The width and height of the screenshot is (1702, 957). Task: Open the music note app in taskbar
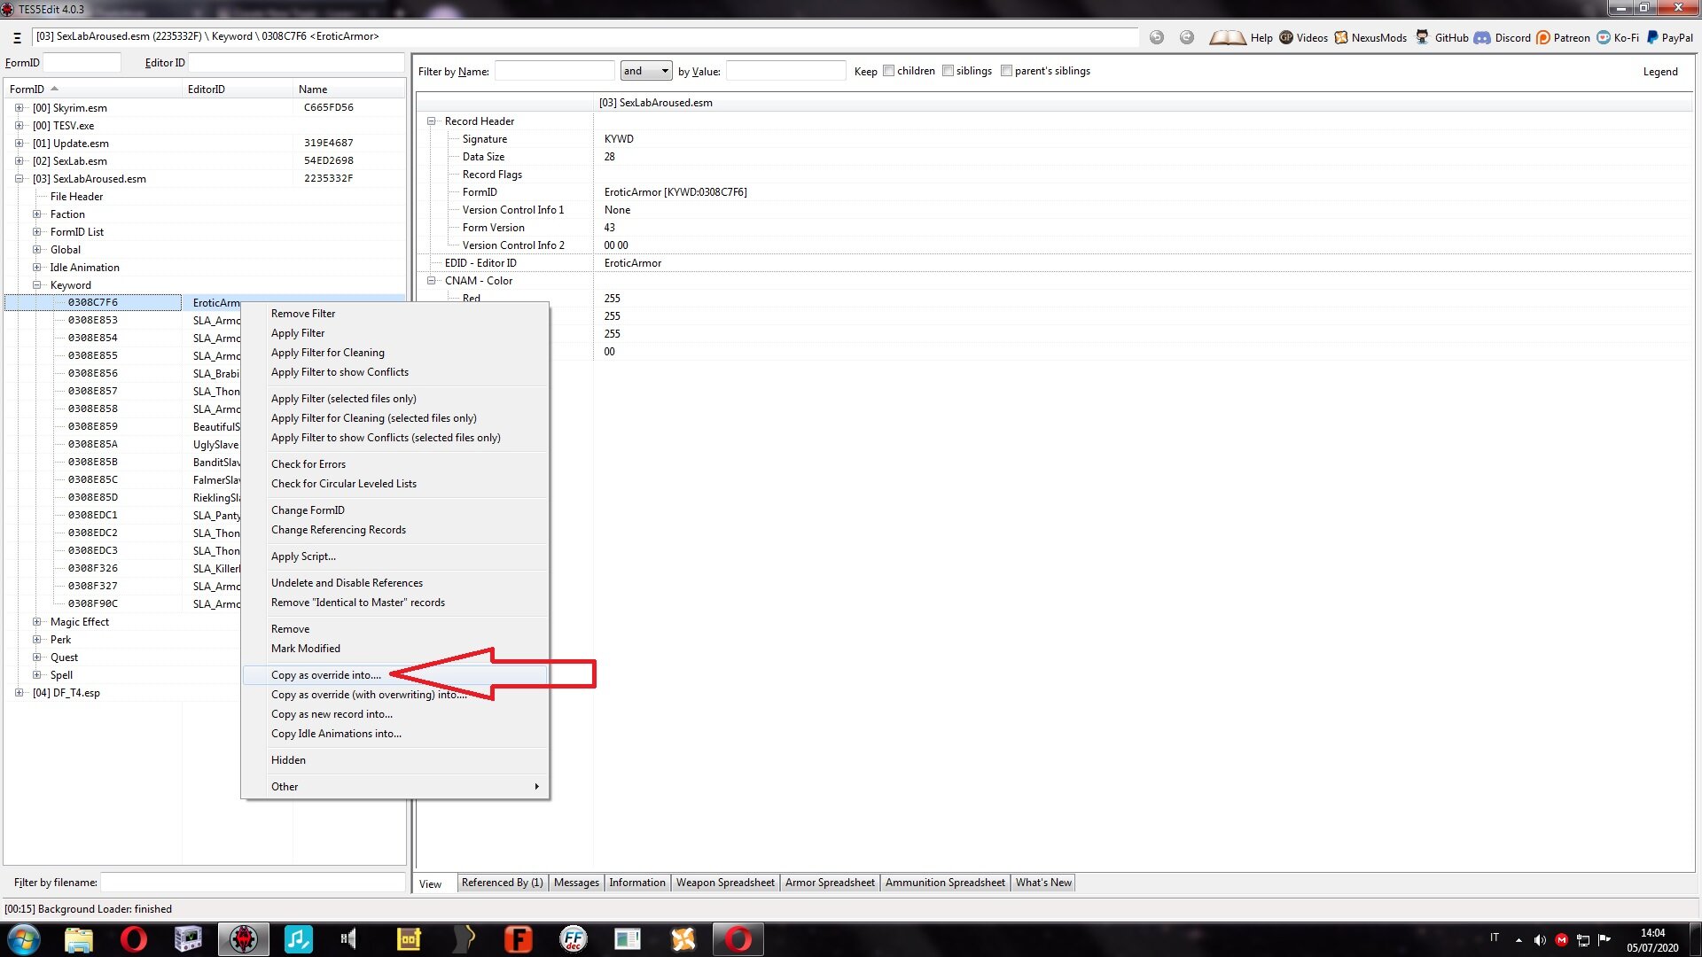[x=298, y=939]
